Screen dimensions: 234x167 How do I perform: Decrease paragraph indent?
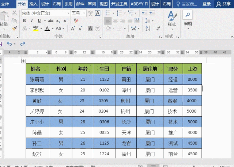(x=145, y=13)
